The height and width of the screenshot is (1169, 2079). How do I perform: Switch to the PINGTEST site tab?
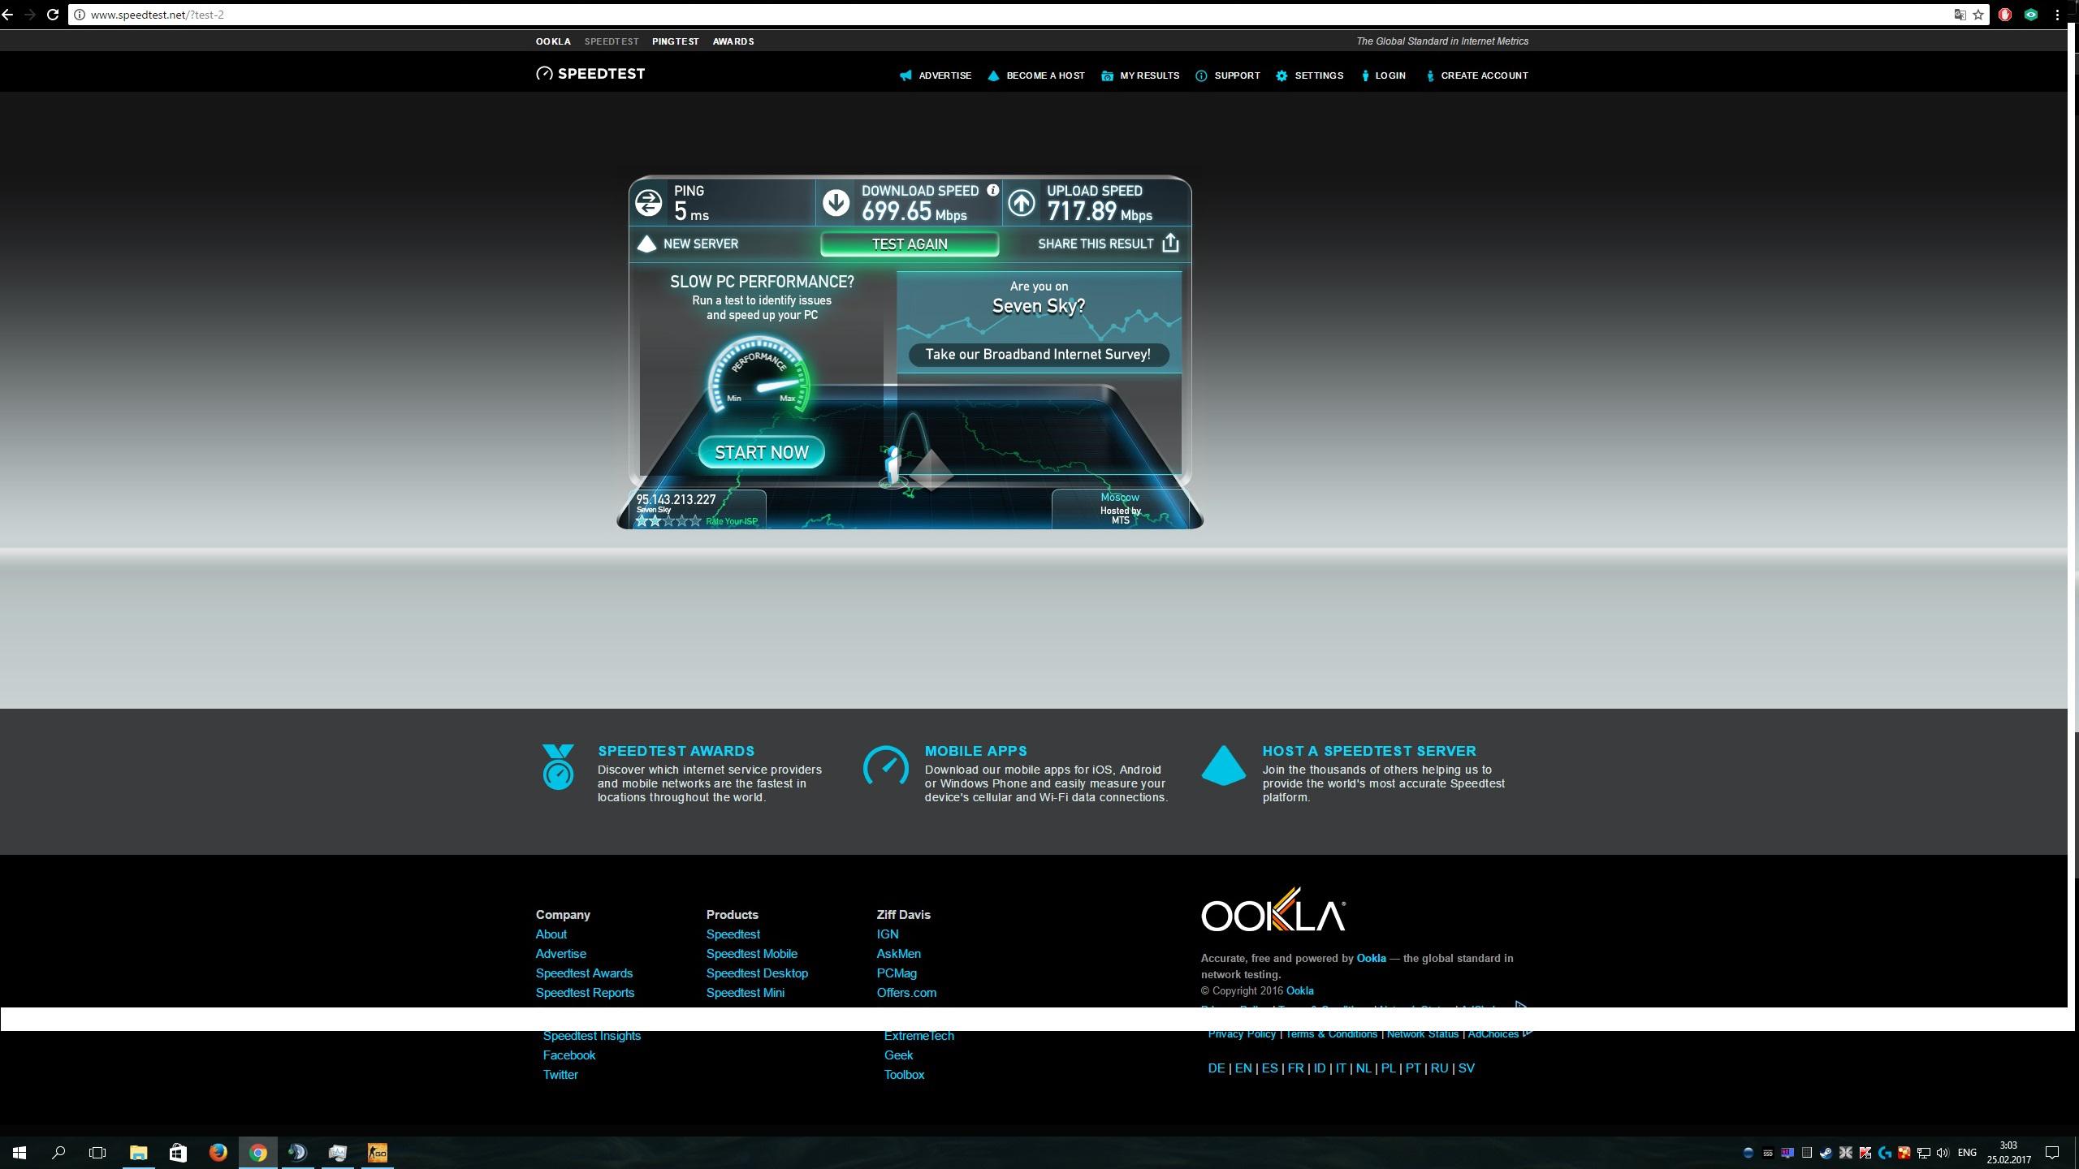click(x=675, y=41)
